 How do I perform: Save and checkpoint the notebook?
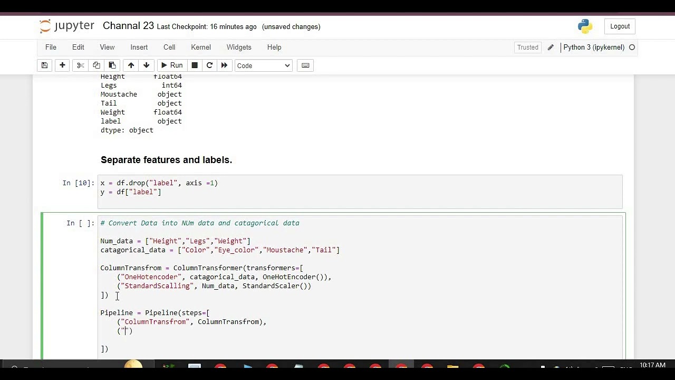click(45, 65)
